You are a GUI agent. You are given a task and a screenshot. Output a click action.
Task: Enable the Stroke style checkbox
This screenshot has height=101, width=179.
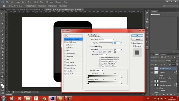click(x=65, y=50)
